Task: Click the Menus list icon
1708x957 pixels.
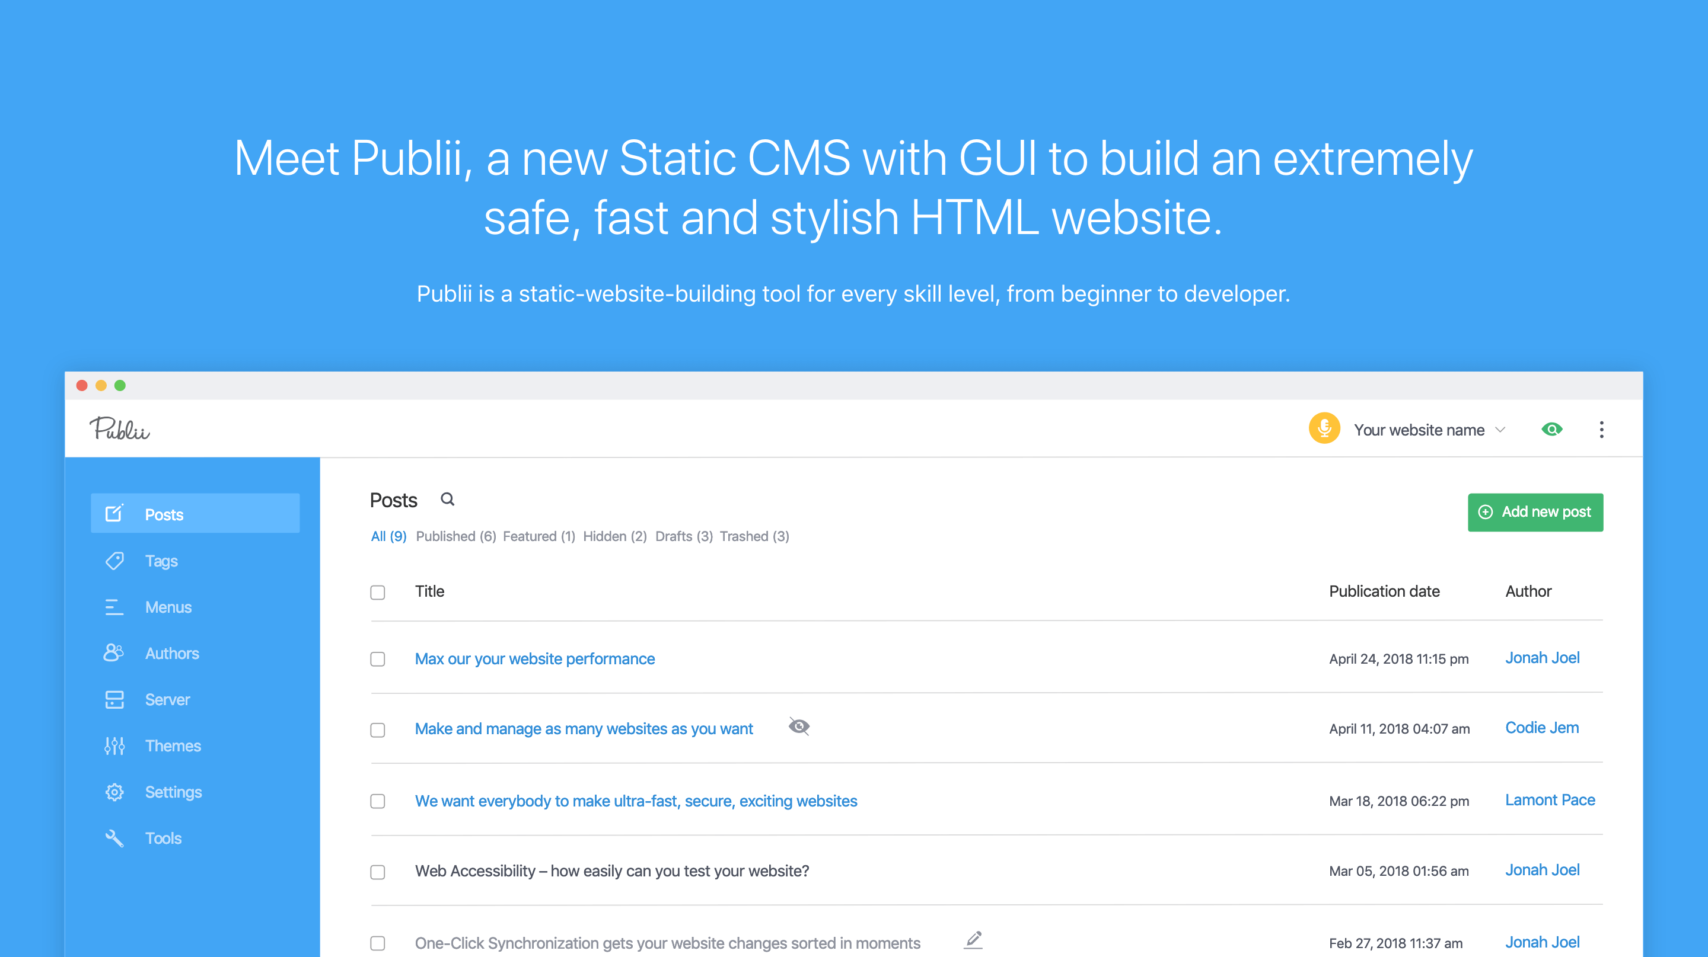Action: coord(114,607)
